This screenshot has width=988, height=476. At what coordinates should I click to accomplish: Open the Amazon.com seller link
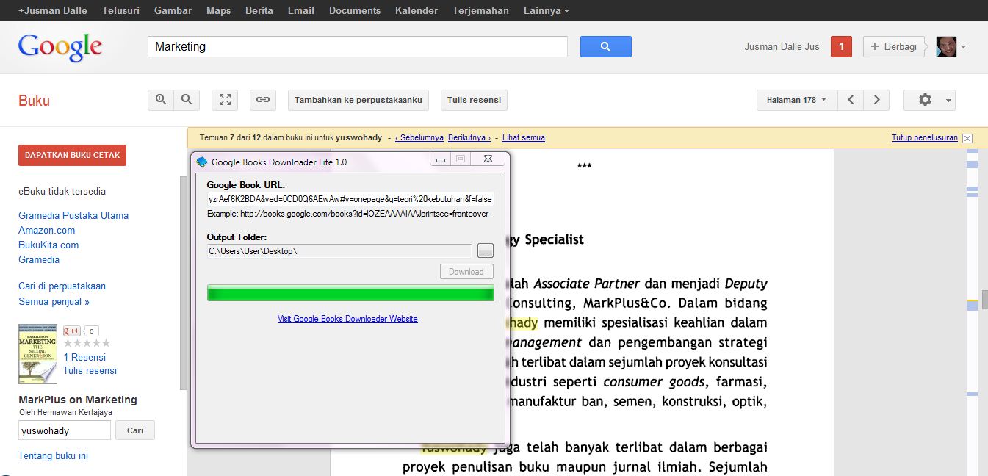pyautogui.click(x=47, y=230)
